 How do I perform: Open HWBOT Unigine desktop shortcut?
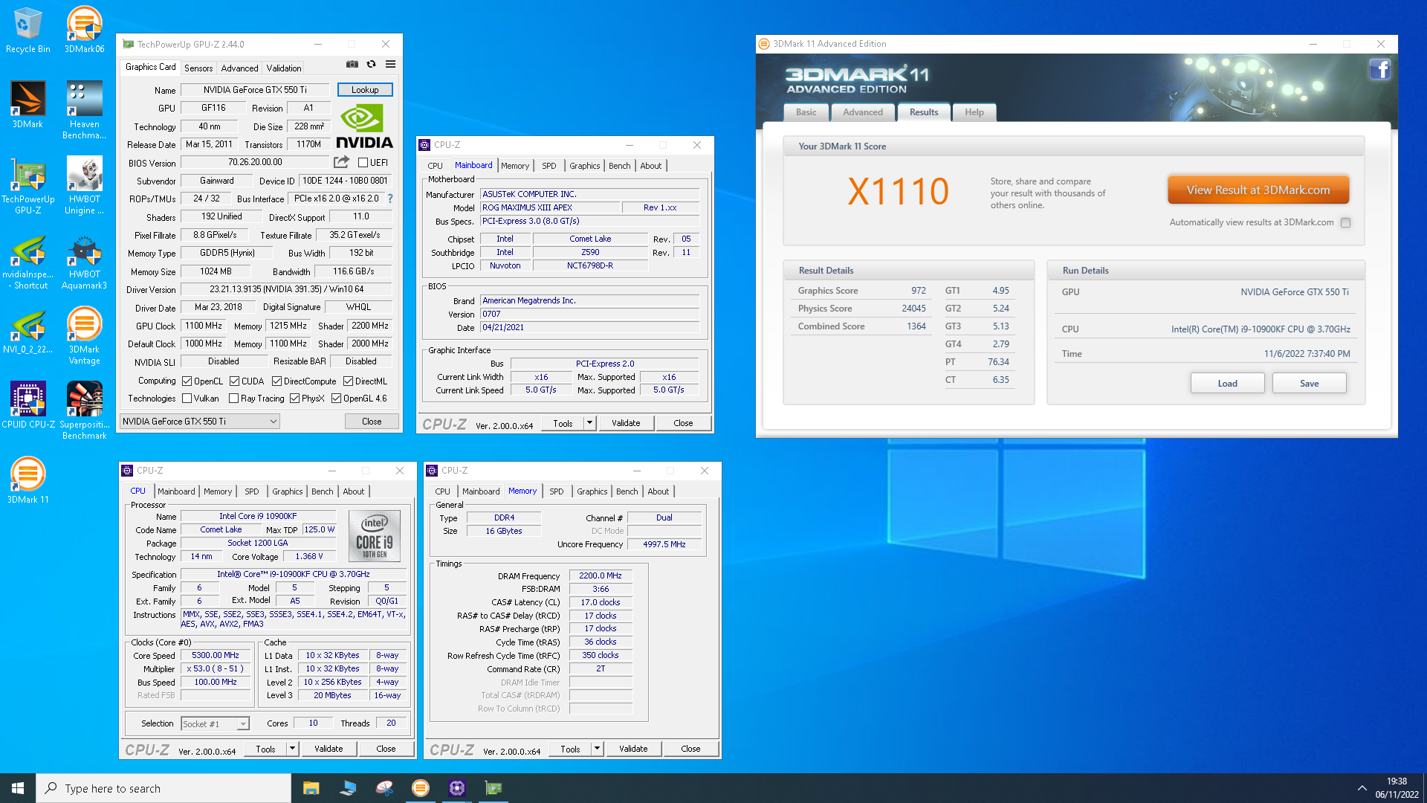(x=84, y=185)
